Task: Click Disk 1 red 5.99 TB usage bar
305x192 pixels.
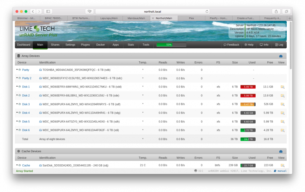Action: pos(248,87)
